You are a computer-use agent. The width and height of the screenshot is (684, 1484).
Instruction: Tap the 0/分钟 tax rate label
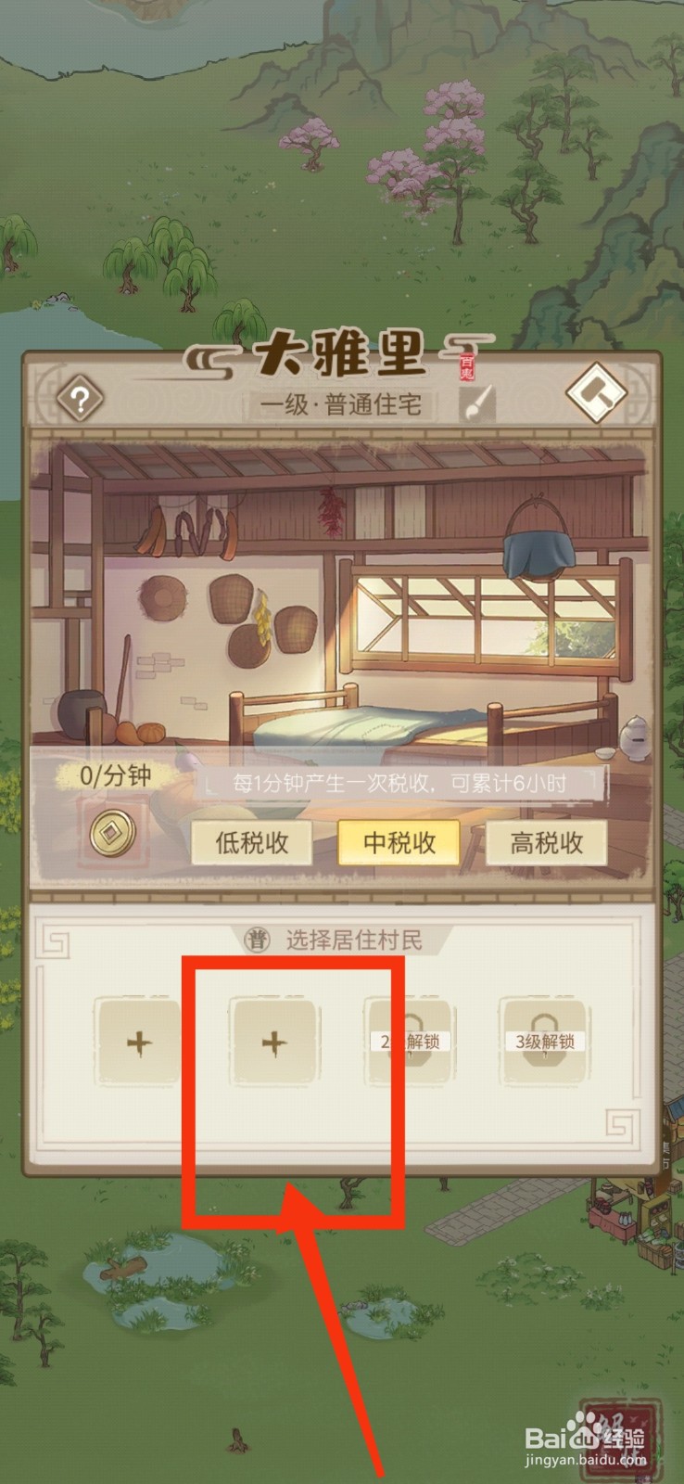click(x=115, y=775)
